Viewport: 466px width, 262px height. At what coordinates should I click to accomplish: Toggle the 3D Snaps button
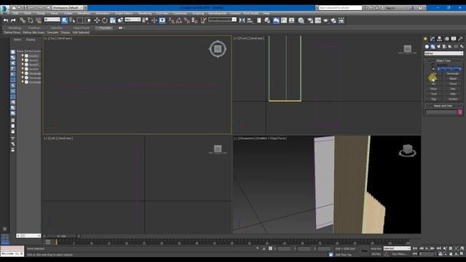[x=172, y=20]
